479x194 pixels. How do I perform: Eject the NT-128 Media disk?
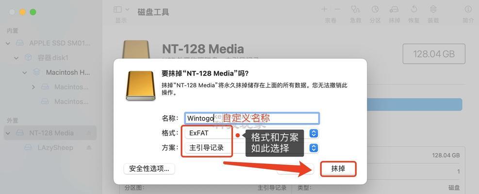pyautogui.click(x=89, y=133)
